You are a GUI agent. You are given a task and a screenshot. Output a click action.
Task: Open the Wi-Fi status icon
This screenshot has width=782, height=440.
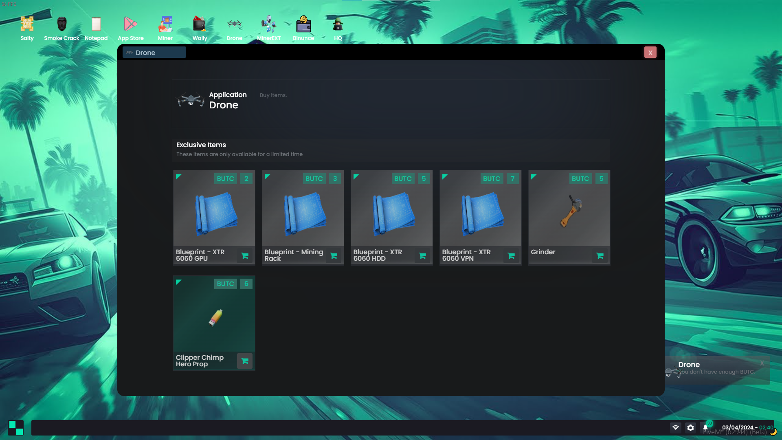click(676, 428)
